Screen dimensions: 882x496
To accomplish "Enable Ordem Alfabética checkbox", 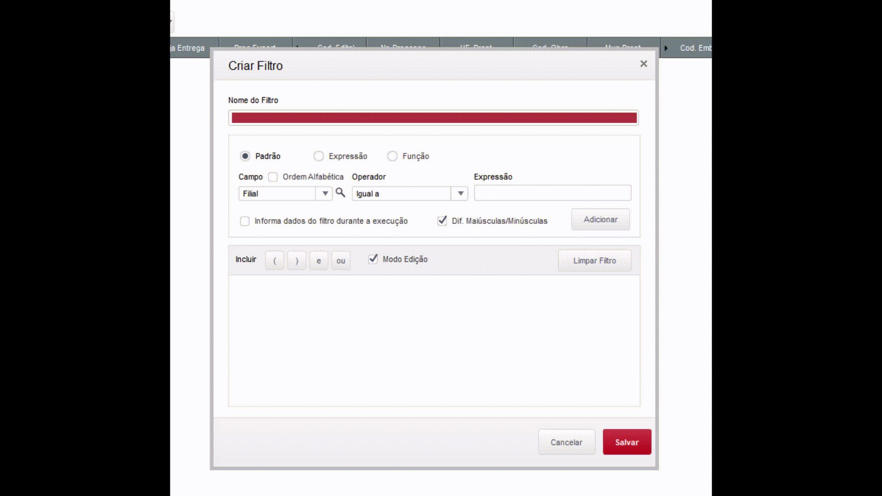I will pyautogui.click(x=273, y=177).
